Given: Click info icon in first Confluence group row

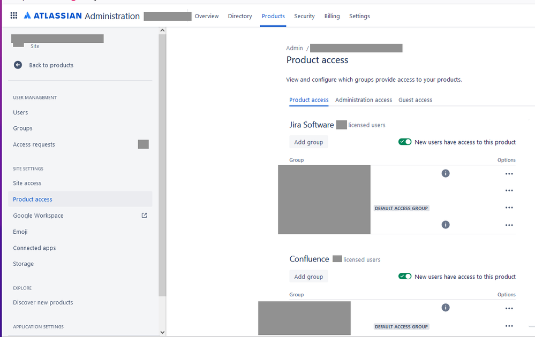Looking at the screenshot, I should point(446,308).
